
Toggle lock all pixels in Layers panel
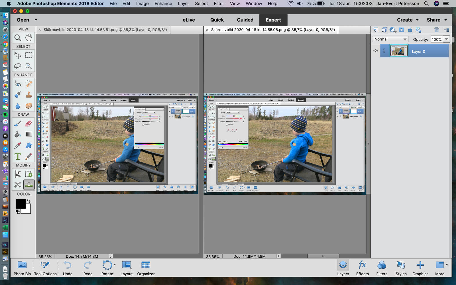click(410, 30)
